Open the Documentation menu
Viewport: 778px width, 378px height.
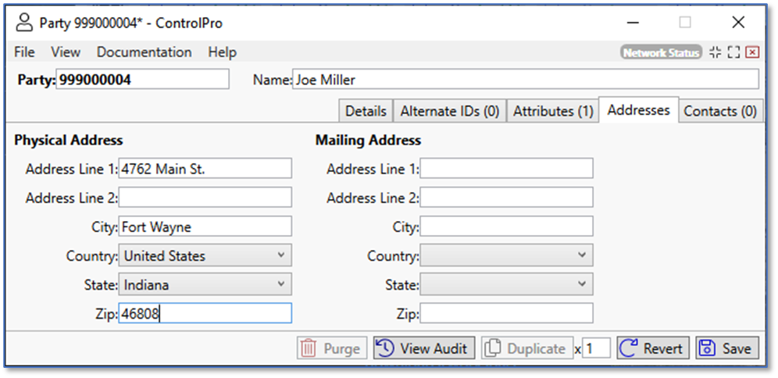[x=144, y=52]
